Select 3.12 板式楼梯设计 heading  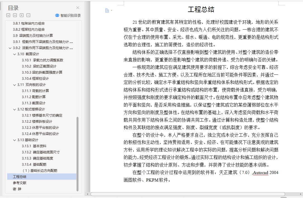tap(31, 109)
